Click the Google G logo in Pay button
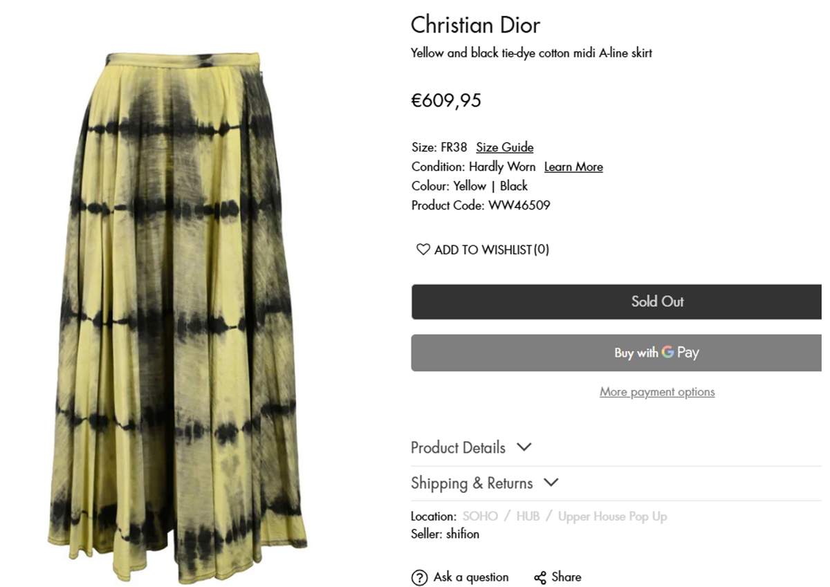The width and height of the screenshot is (830, 587). tap(667, 352)
